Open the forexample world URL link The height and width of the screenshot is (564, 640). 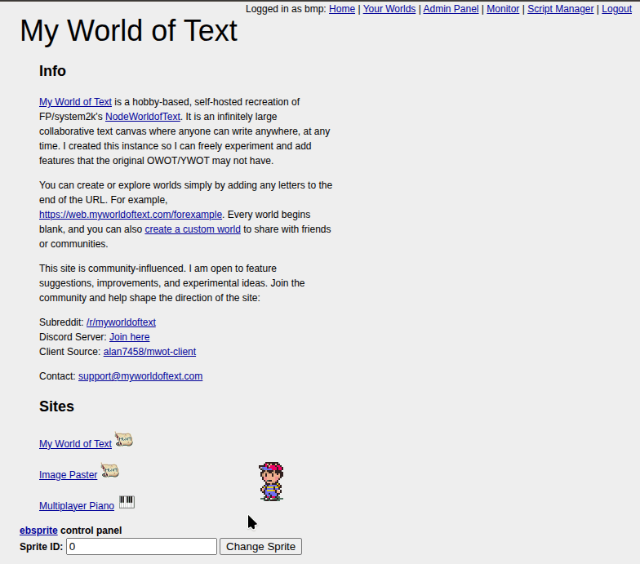coord(131,215)
